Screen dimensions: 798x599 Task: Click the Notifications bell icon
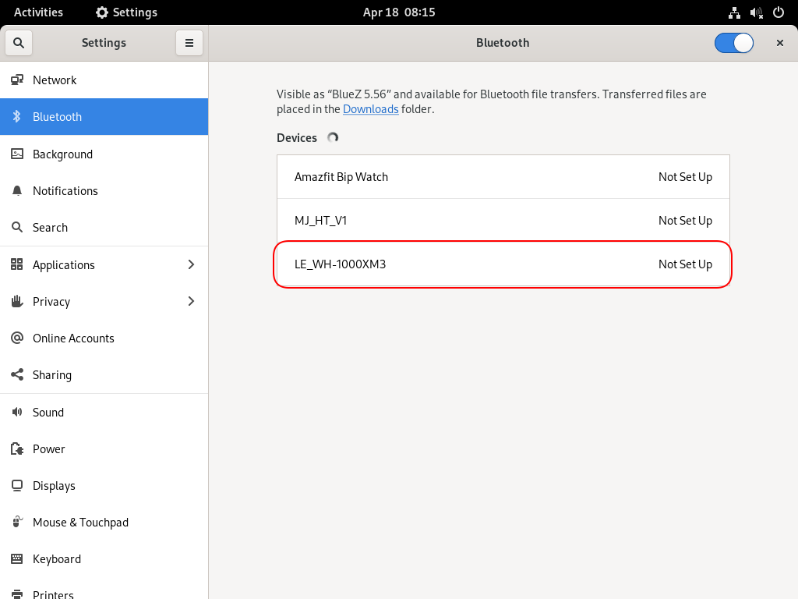pos(17,191)
